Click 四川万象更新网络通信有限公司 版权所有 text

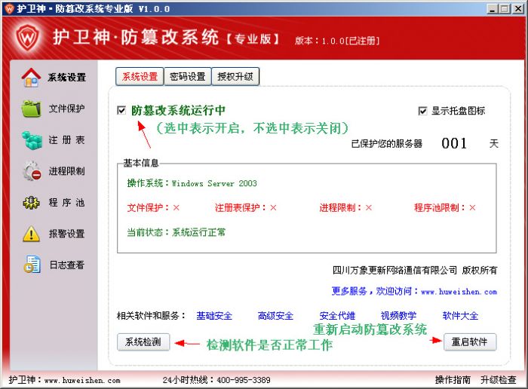[415, 270]
